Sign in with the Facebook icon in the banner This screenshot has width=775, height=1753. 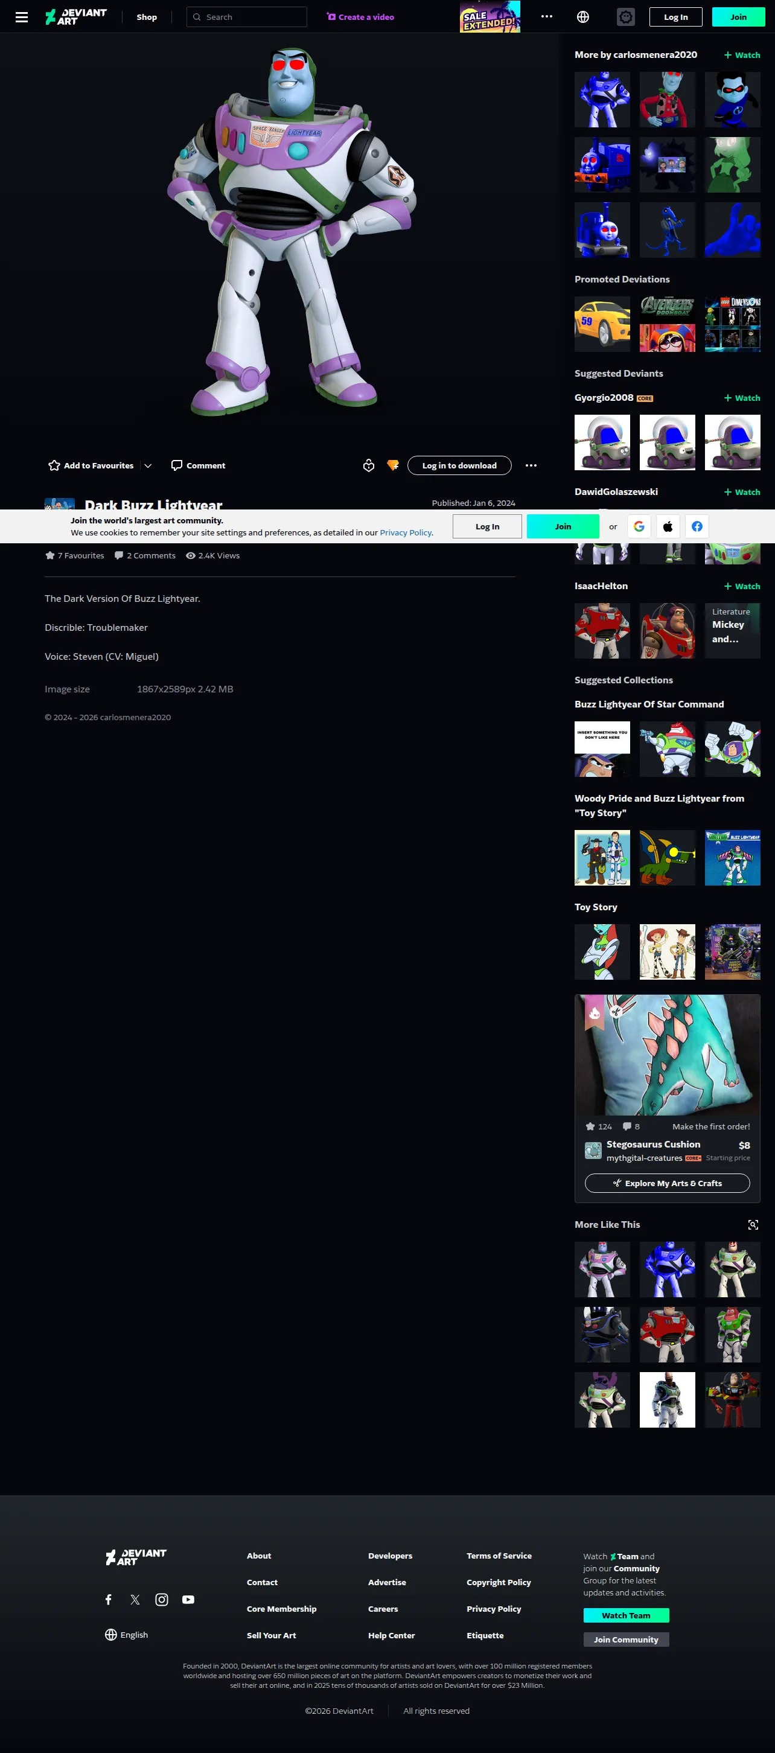pos(697,527)
